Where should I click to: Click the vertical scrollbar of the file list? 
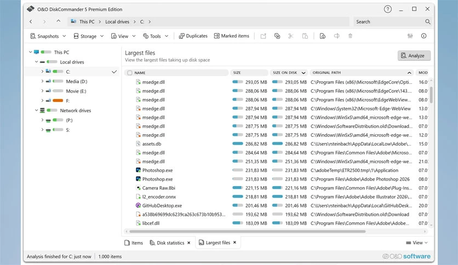(431, 95)
